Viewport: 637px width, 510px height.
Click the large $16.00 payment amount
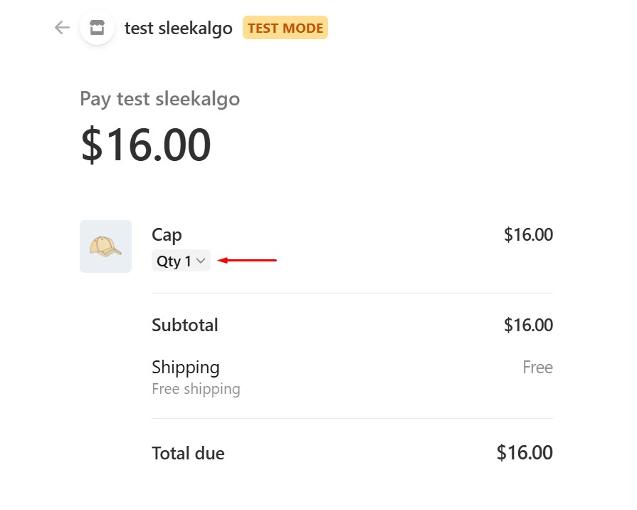point(146,145)
